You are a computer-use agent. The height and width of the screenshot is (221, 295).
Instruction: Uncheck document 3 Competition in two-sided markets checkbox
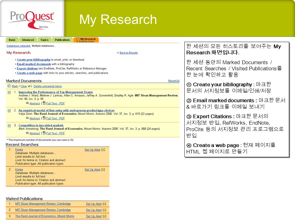coord(9,126)
